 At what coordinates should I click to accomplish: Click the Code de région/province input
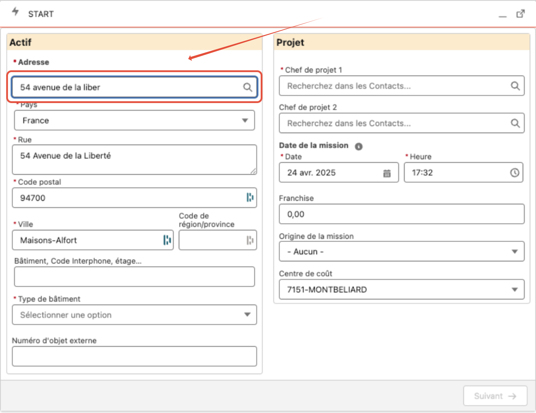(218, 240)
